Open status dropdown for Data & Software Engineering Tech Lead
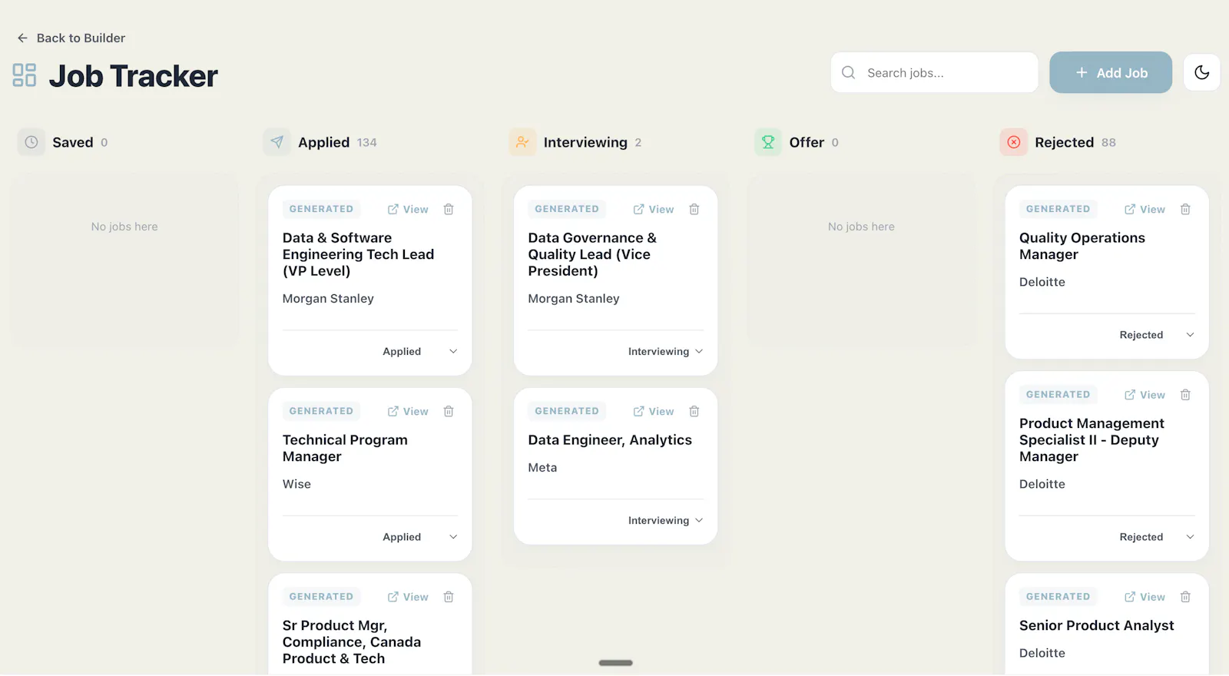 pyautogui.click(x=419, y=352)
